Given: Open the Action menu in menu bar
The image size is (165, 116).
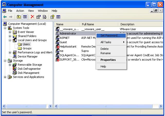Looking at the screenshot, I should (x=20, y=11).
